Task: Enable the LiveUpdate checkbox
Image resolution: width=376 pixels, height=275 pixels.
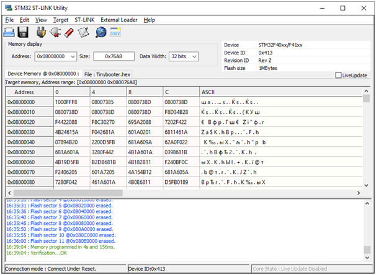Action: click(338, 75)
